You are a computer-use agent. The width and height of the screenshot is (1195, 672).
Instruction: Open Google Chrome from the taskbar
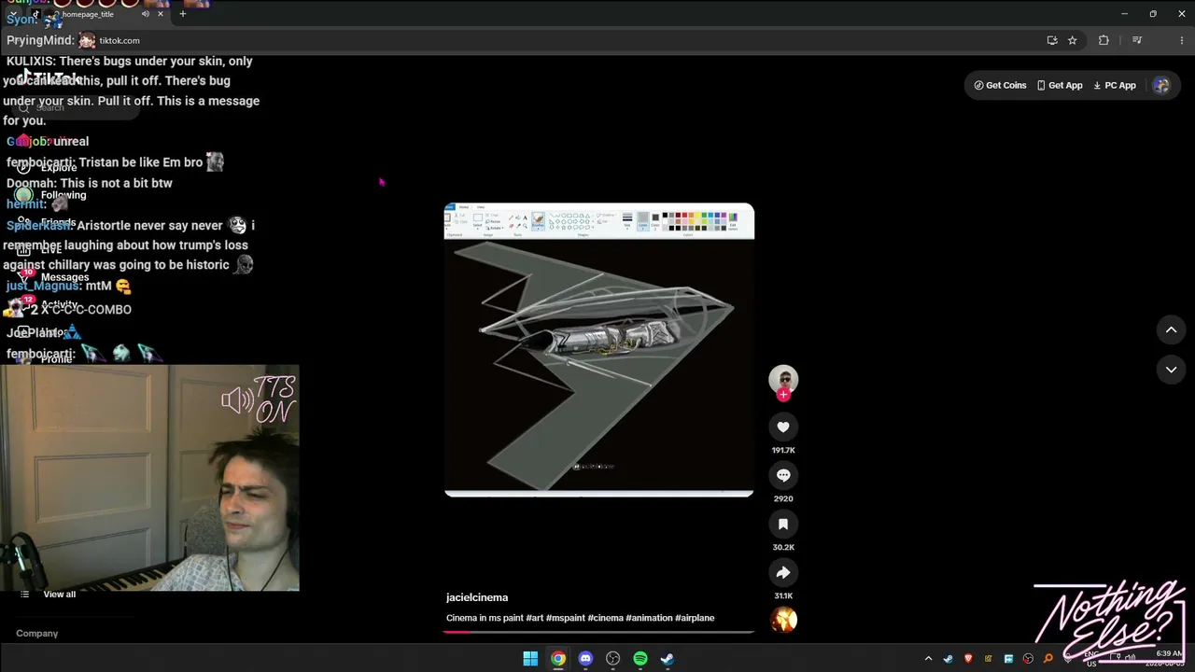click(x=557, y=659)
